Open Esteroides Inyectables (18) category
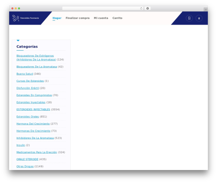This screenshot has width=217, height=183. pyautogui.click(x=31, y=102)
